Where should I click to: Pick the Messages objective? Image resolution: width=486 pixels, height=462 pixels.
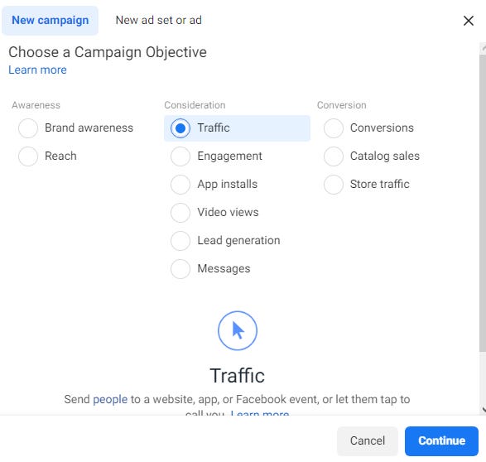[180, 269]
